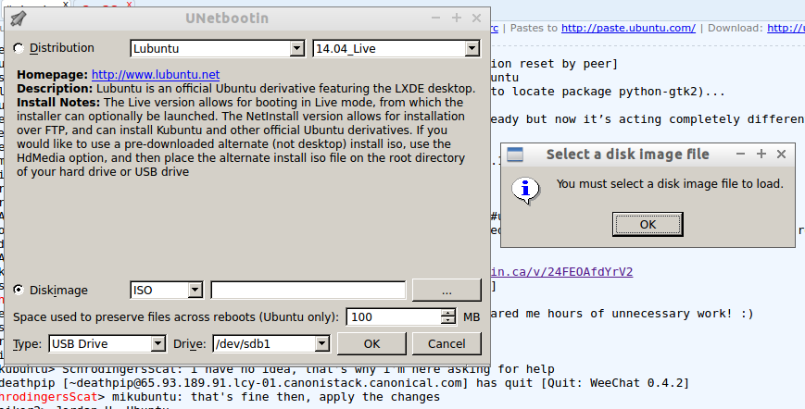Close the UNetbootin window

click(x=476, y=19)
